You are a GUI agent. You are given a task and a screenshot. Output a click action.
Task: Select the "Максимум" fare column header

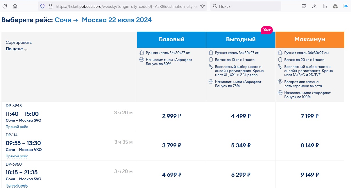click(310, 39)
